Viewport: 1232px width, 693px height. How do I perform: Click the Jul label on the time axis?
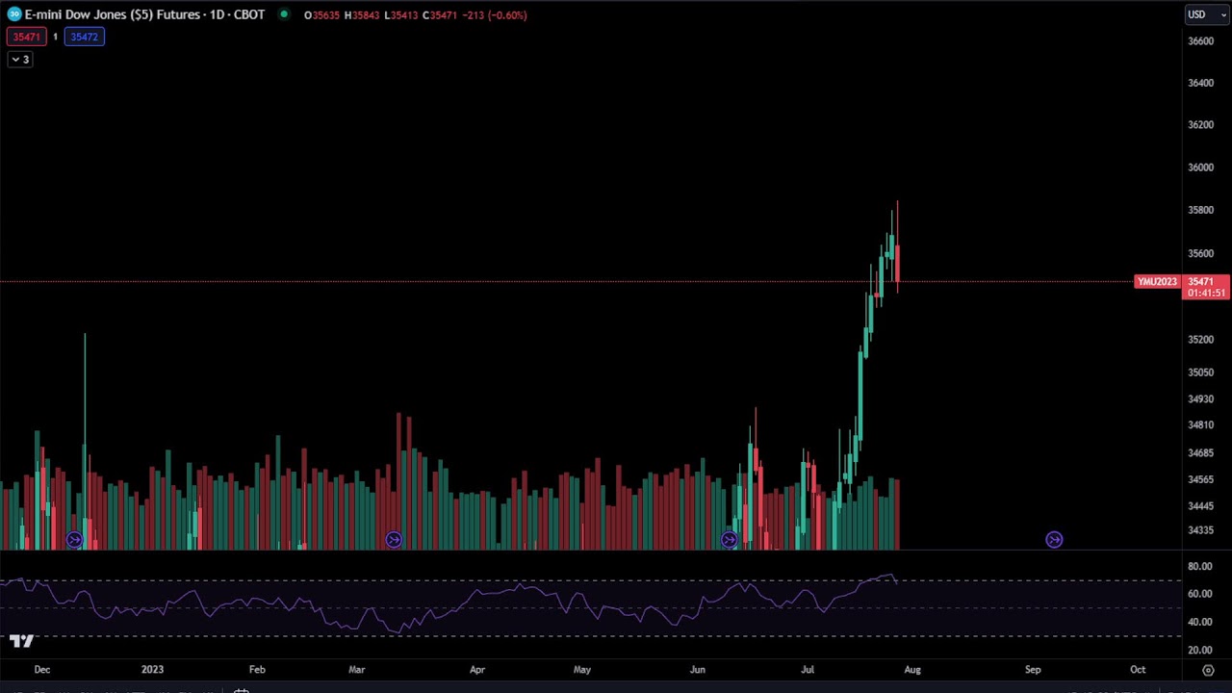coord(808,669)
